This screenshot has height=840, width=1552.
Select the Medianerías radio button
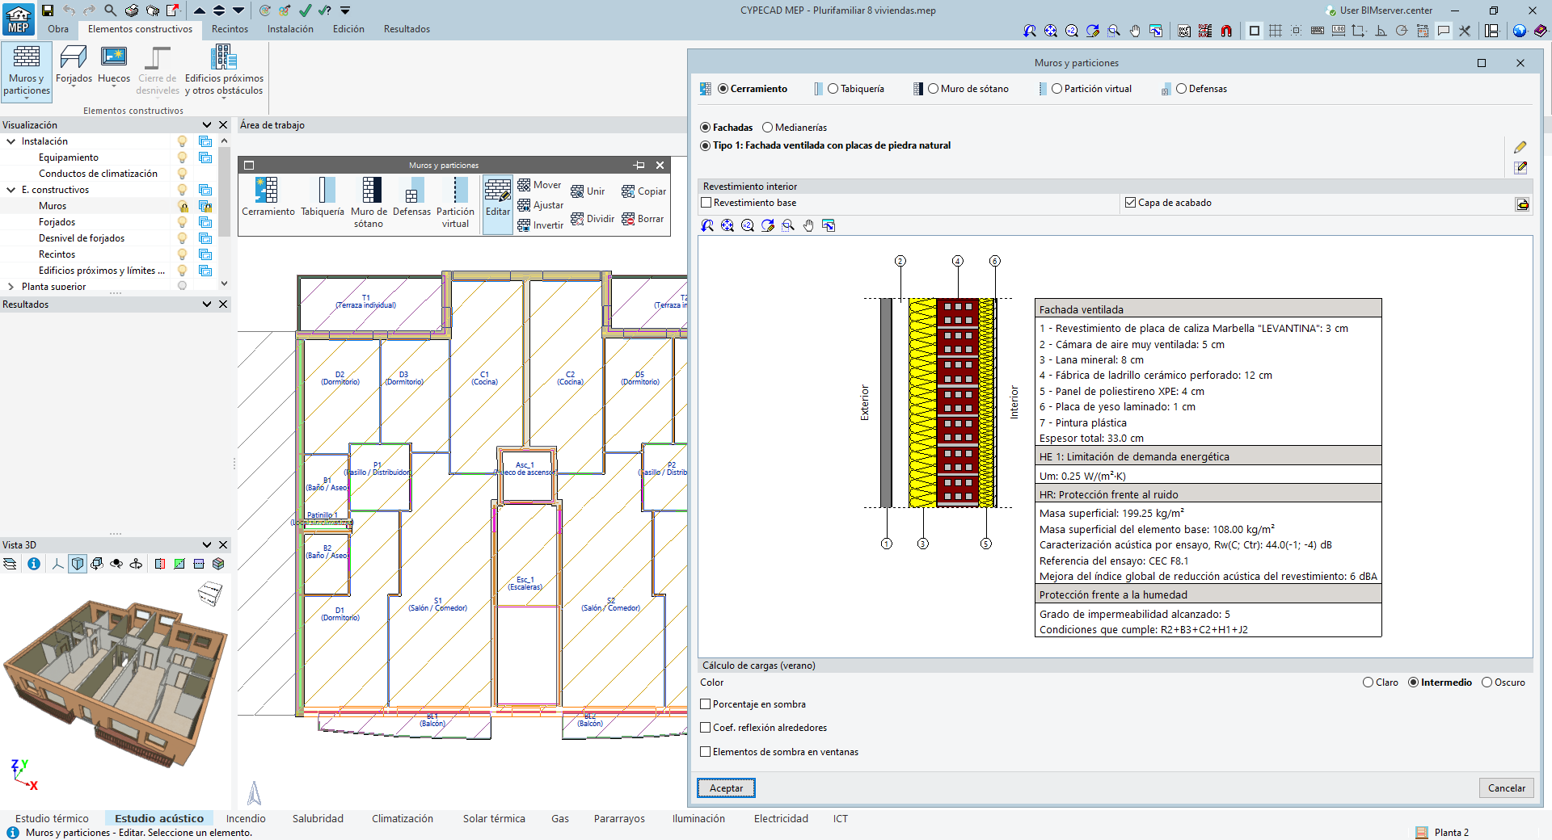point(768,128)
